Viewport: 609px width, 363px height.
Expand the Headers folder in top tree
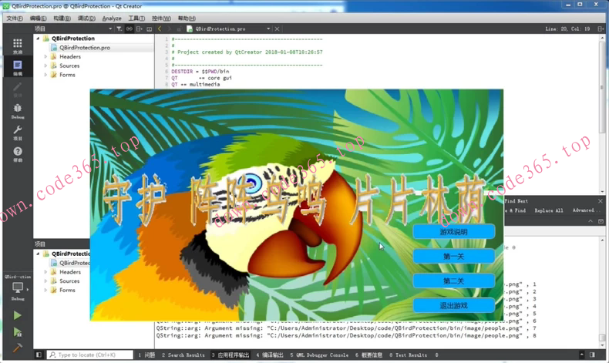coord(45,56)
